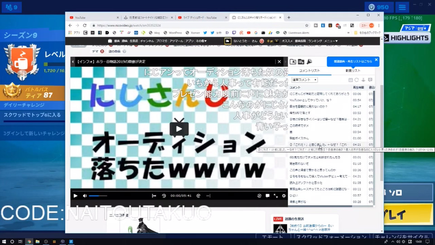
Task: Play the video using the player bar's play button
Action: (x=76, y=196)
